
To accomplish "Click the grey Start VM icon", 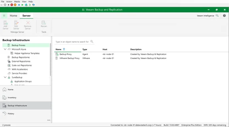I will pos(5,5).
